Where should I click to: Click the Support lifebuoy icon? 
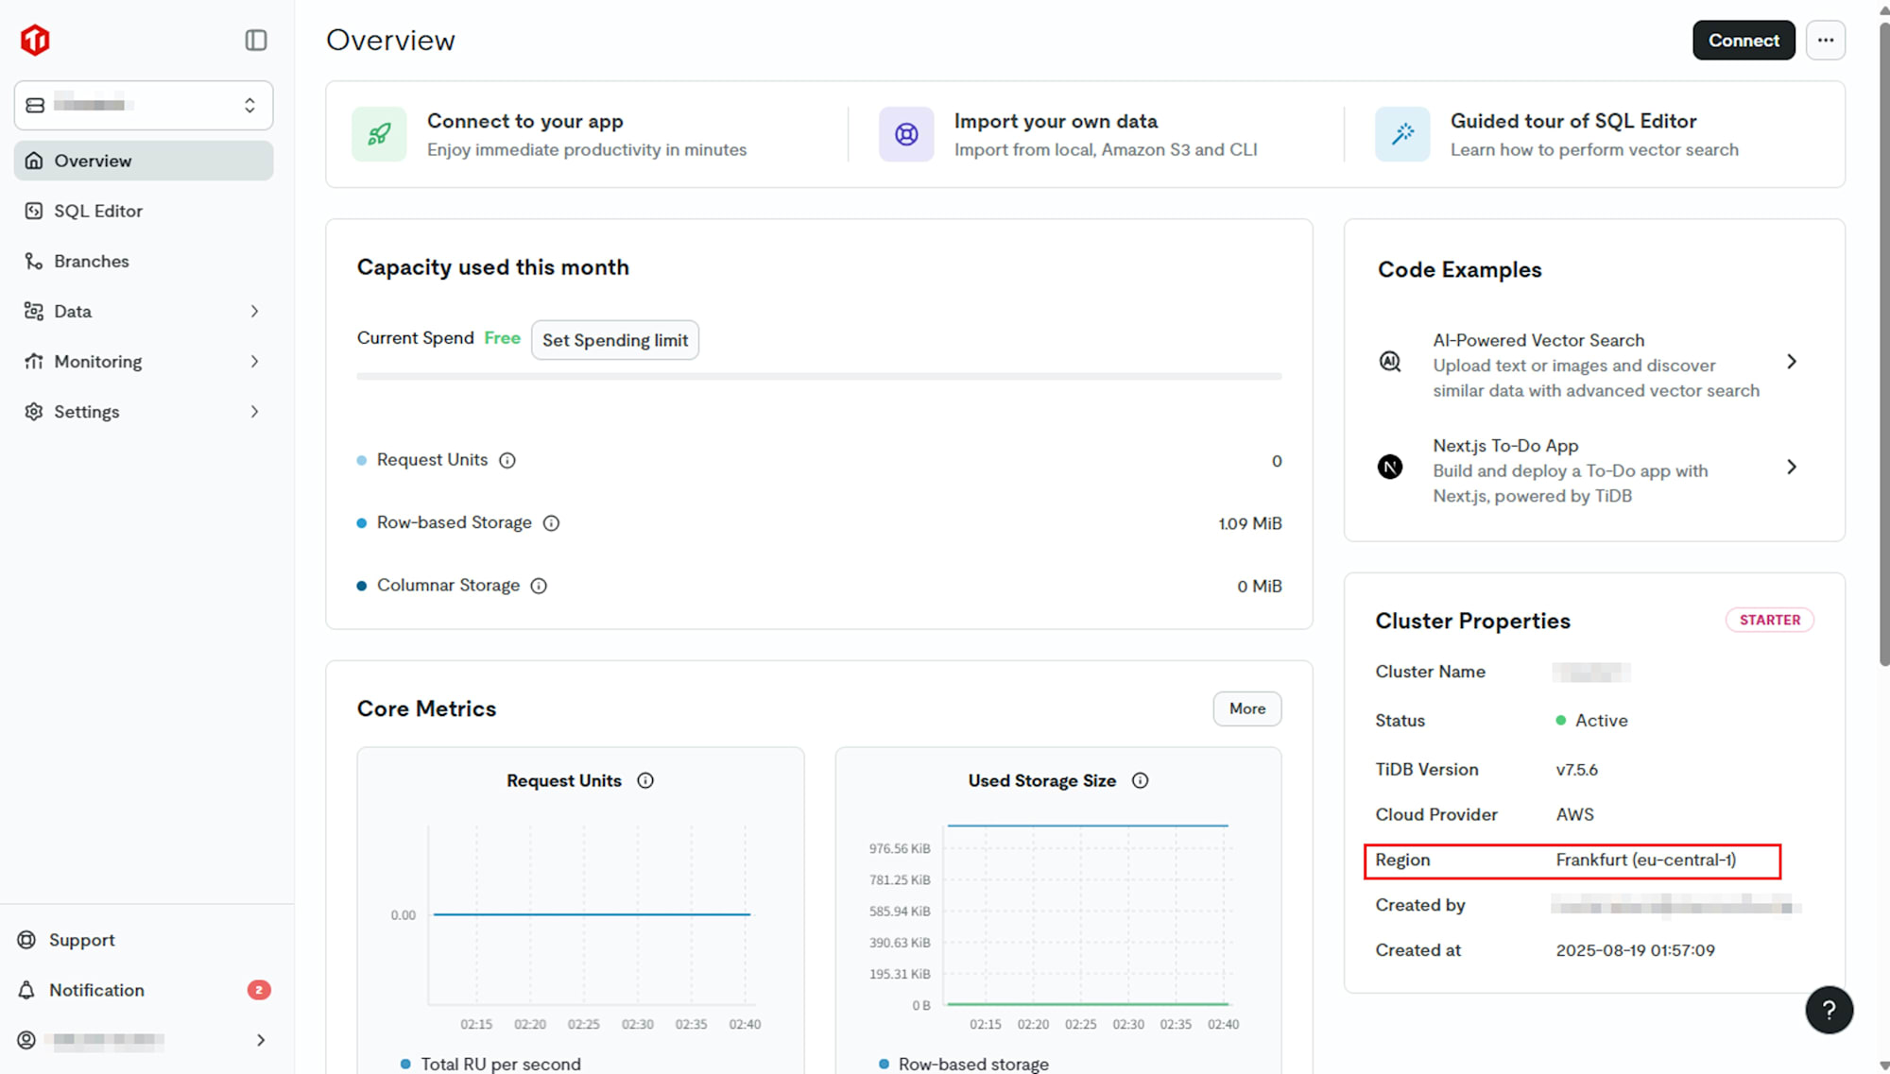pos(26,940)
